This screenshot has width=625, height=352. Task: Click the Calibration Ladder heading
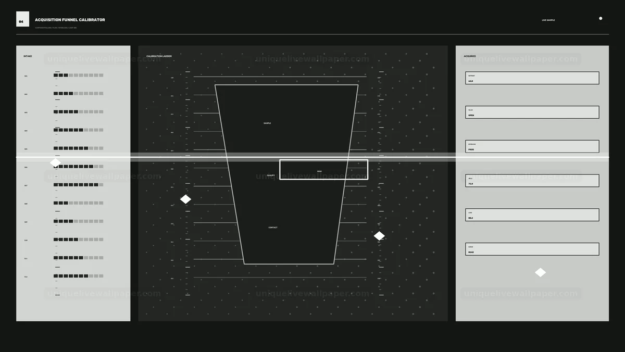point(159,56)
